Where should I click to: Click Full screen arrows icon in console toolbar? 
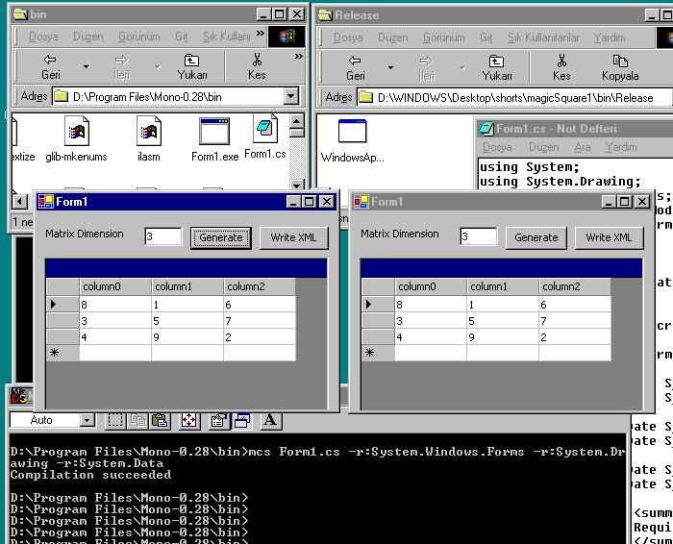point(188,420)
